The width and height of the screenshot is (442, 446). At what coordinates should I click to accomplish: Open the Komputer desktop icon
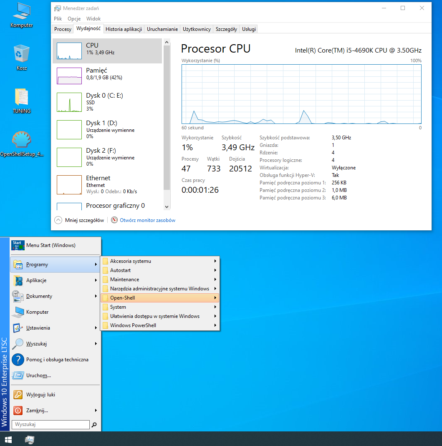tap(22, 15)
